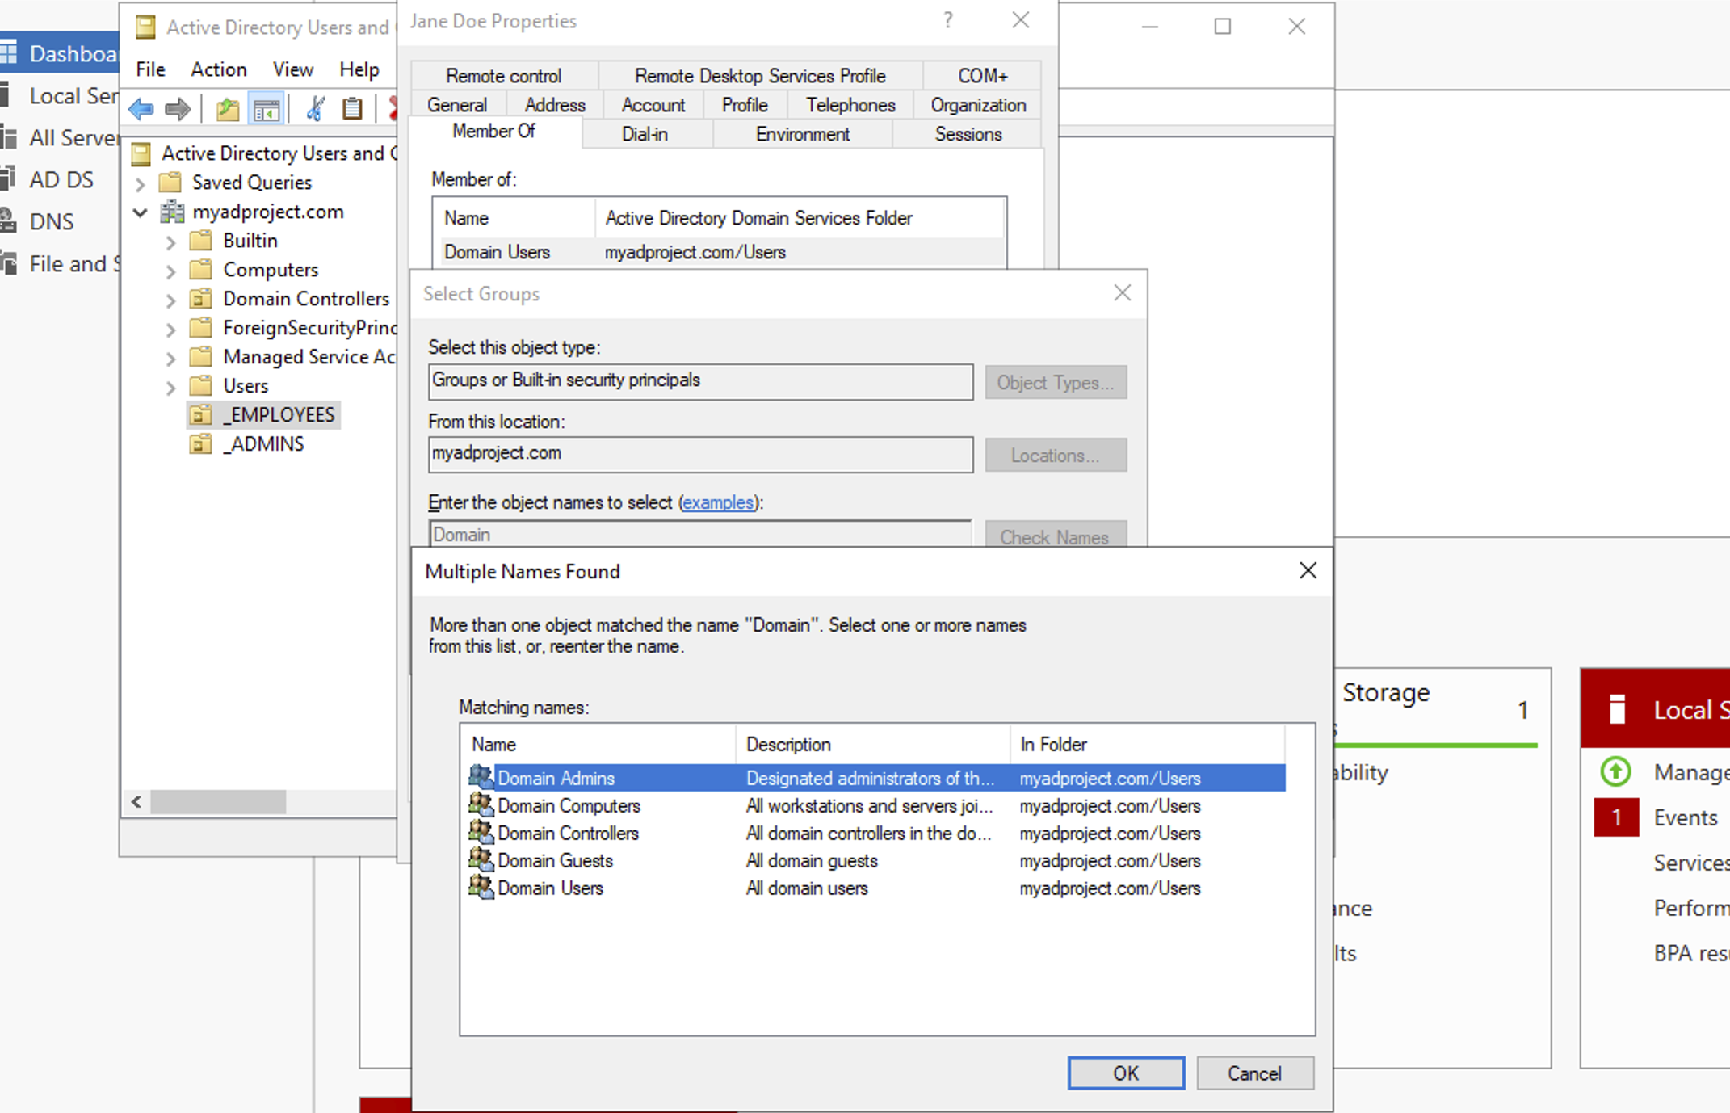Click the Paste clipboard toolbar icon

pos(351,109)
